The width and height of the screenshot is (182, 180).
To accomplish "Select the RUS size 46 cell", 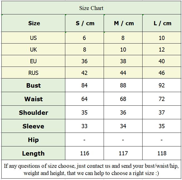I will coord(162,73).
